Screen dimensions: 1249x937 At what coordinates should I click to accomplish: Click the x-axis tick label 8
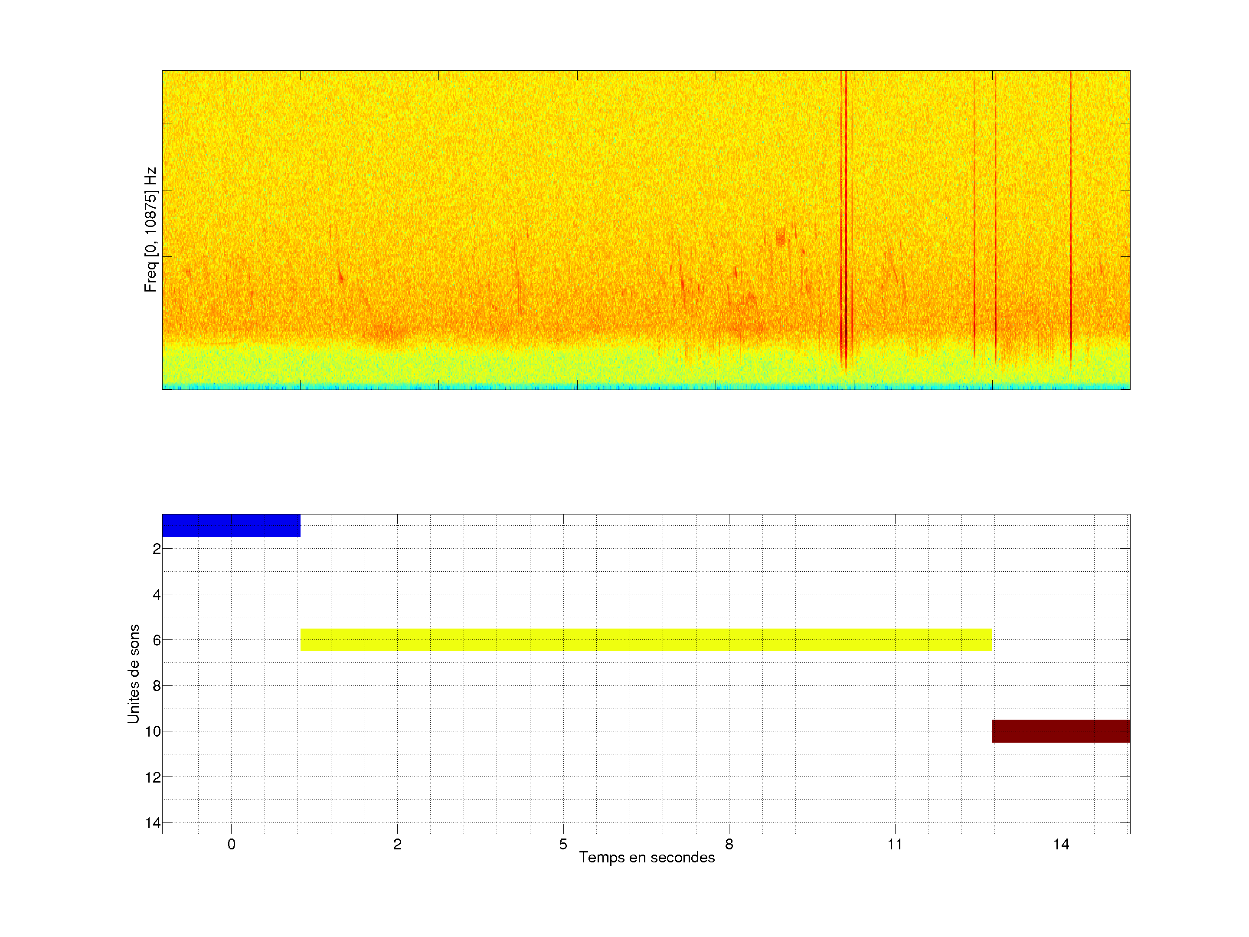pos(729,844)
